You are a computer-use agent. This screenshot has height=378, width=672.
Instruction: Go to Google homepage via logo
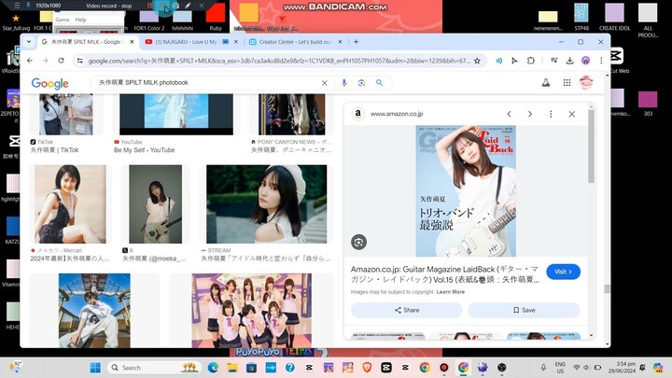[49, 83]
